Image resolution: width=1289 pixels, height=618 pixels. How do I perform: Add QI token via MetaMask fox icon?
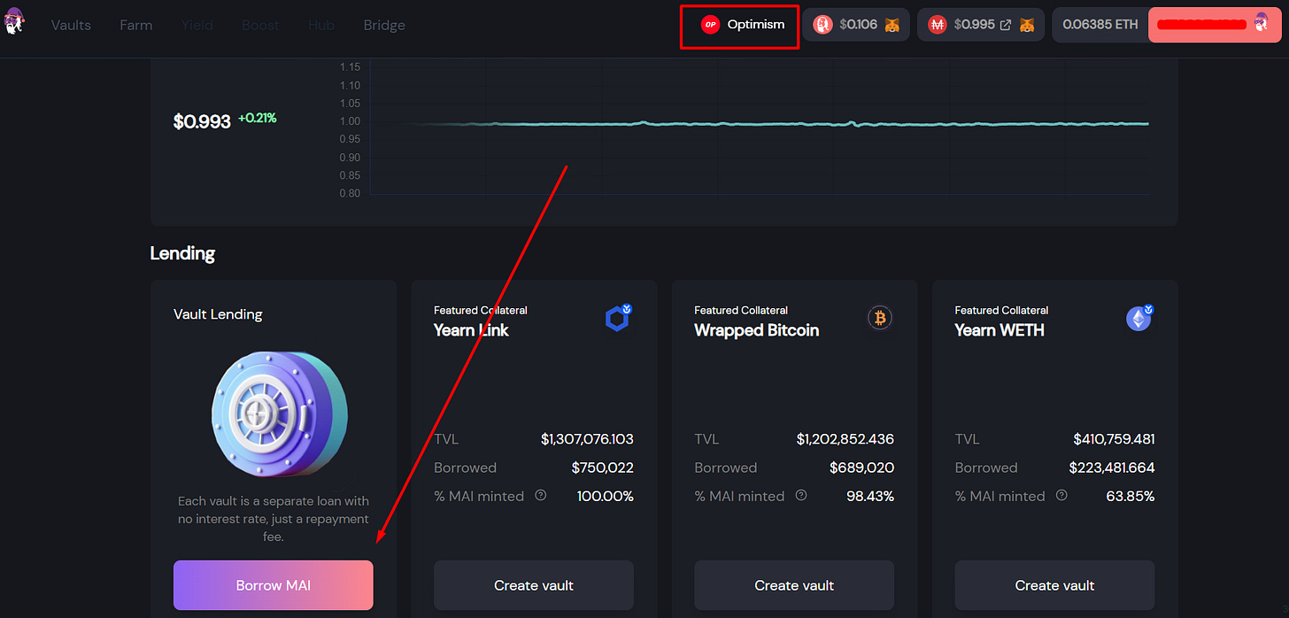point(892,25)
